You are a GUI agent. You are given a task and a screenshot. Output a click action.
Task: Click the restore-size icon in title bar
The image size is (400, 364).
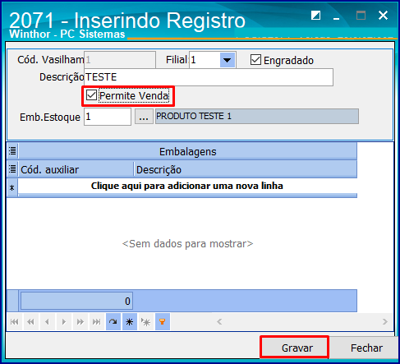(315, 15)
